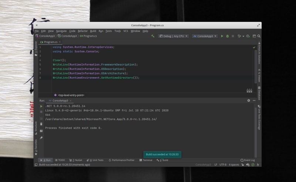Open Unit Tests Coverage side tab

[x=259, y=117]
